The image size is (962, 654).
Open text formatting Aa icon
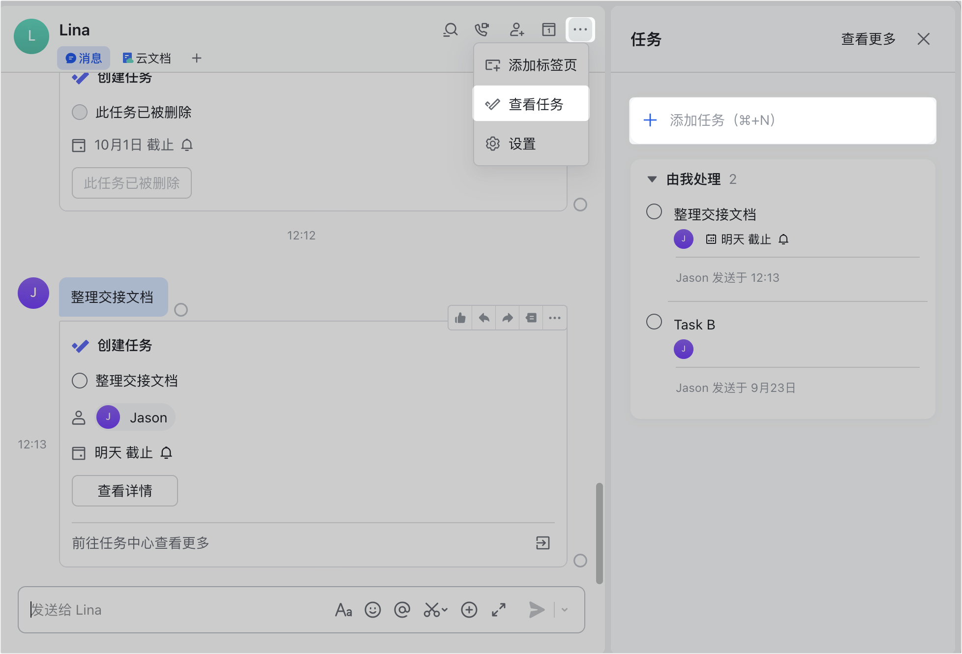click(x=343, y=610)
